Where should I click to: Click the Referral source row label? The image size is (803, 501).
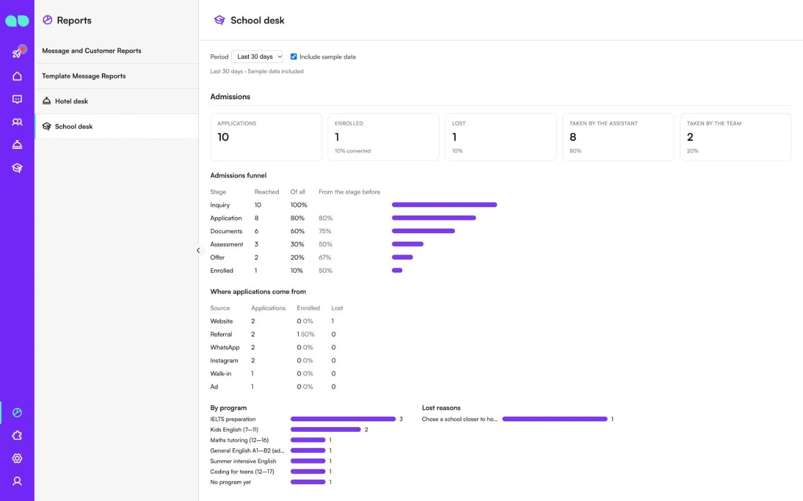[221, 334]
